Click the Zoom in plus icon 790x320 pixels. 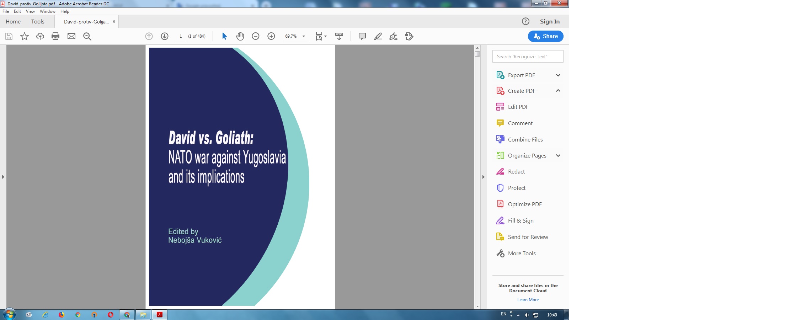[x=271, y=36]
